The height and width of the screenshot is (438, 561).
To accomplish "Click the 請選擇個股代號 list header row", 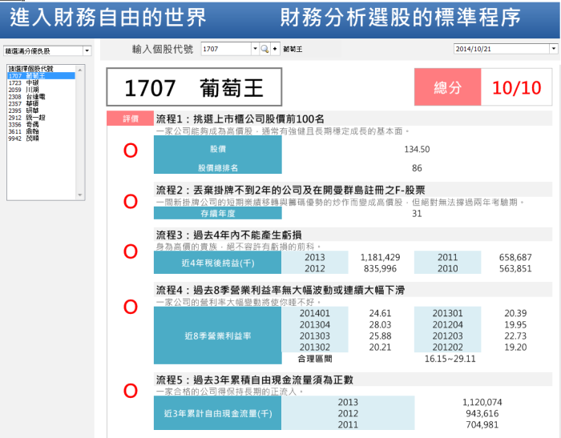I will (x=41, y=69).
